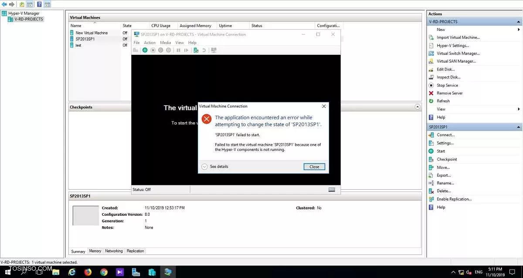Click Import Virtual Machine action
523x278 pixels.
[x=458, y=37]
